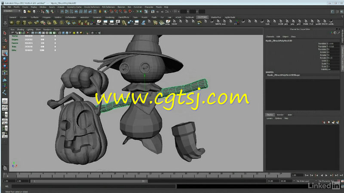Click the FLO custom shelf script
This screenshot has height=193, width=344.
311,23
